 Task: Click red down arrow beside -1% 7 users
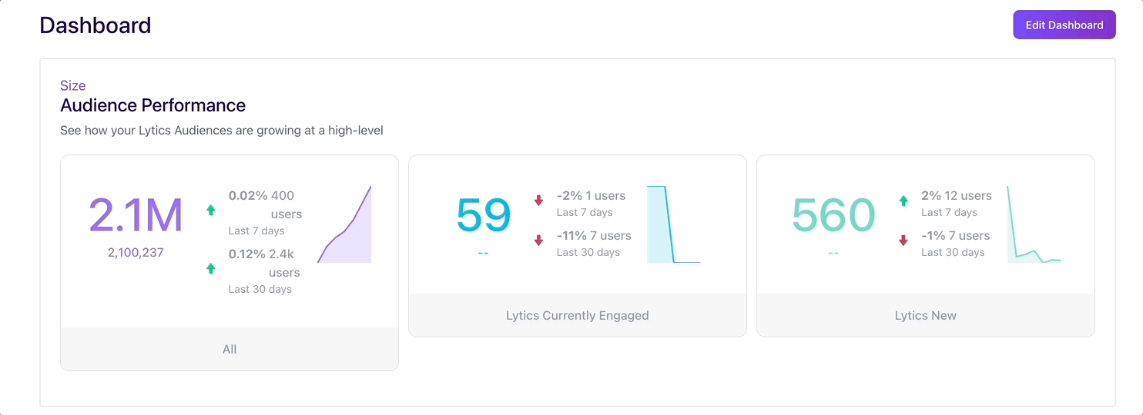pyautogui.click(x=903, y=241)
